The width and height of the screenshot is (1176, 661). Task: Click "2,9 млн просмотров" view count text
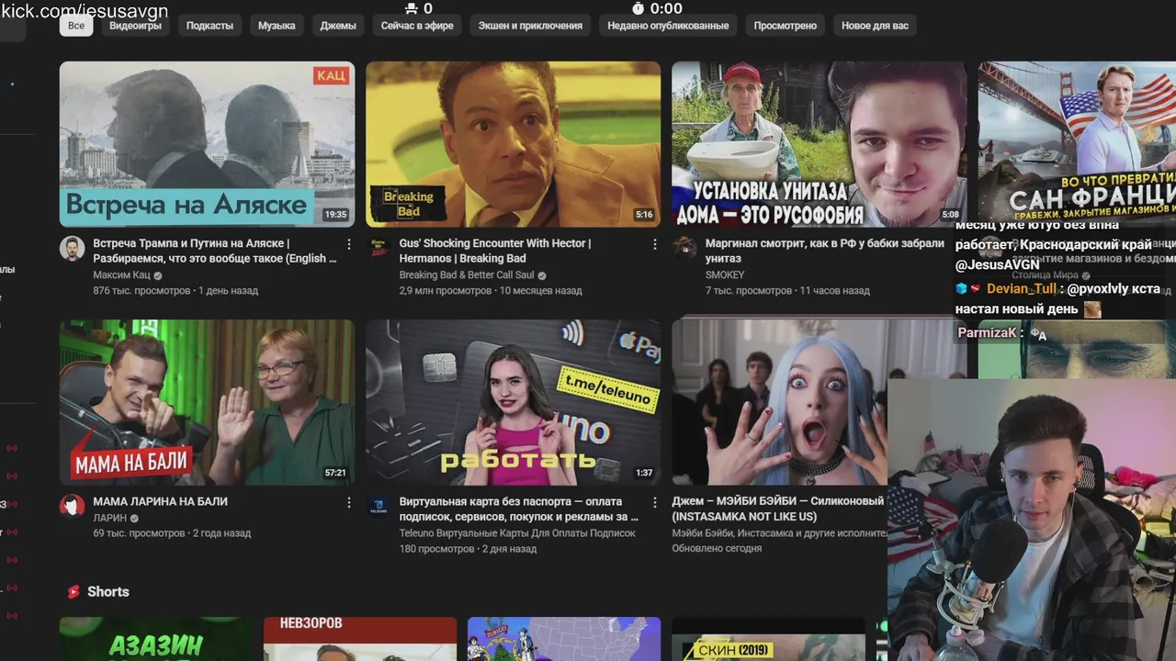446,291
